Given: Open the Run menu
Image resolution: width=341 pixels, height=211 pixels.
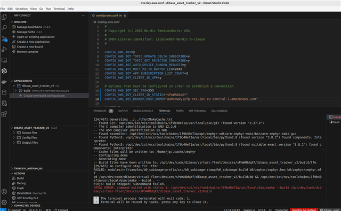Looking at the screenshot, I should tap(48, 9).
